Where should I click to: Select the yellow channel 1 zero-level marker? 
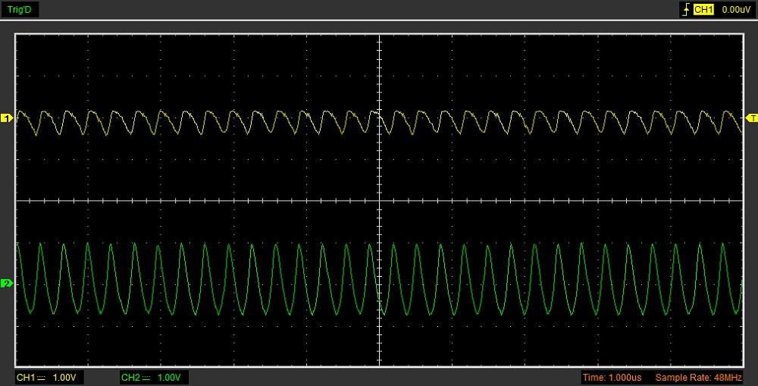click(7, 118)
